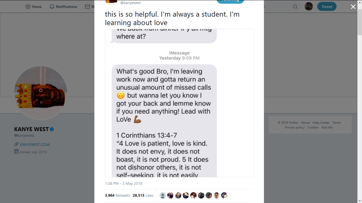Screen dimensions: 362x203
Task: Open the profile avatar menu in top bar
Action: pos(309,6)
